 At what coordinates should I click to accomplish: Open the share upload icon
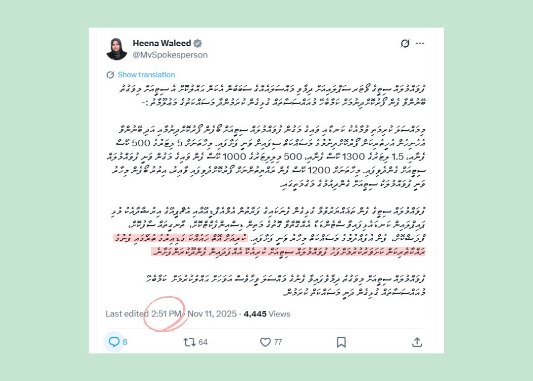click(x=417, y=342)
